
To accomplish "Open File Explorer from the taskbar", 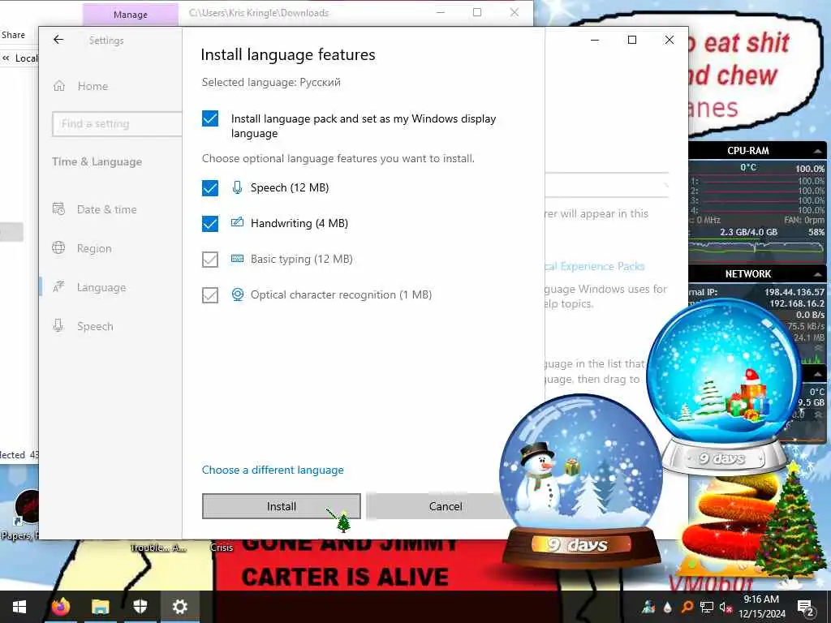I will point(100,607).
